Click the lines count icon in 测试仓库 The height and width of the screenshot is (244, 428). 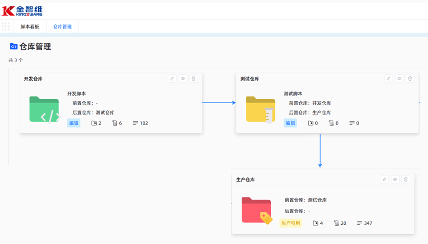click(352, 123)
